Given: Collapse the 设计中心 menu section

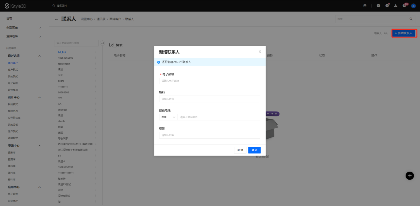Looking at the screenshot, I should [x=40, y=97].
